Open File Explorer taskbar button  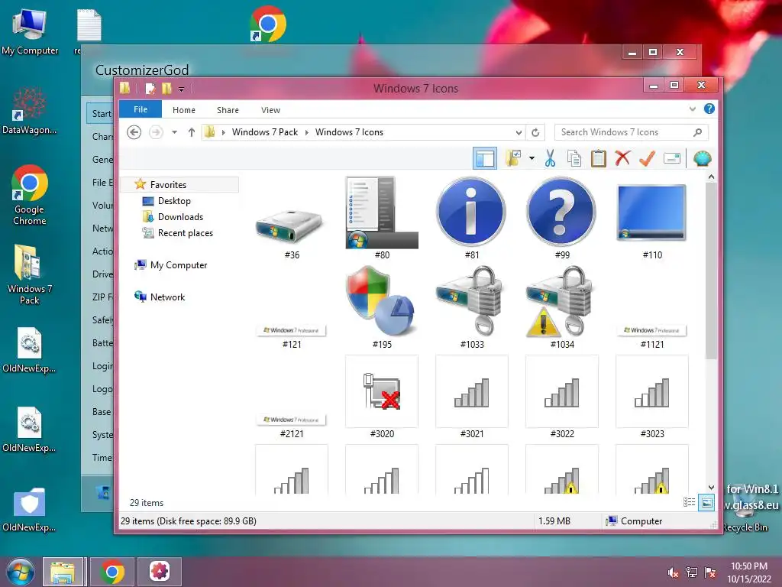point(63,572)
